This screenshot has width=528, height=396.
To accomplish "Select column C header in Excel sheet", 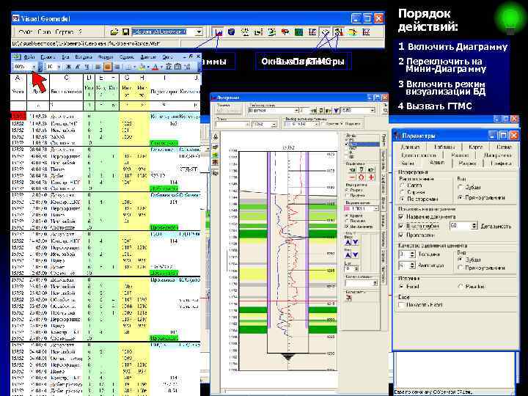I will click(66, 78).
